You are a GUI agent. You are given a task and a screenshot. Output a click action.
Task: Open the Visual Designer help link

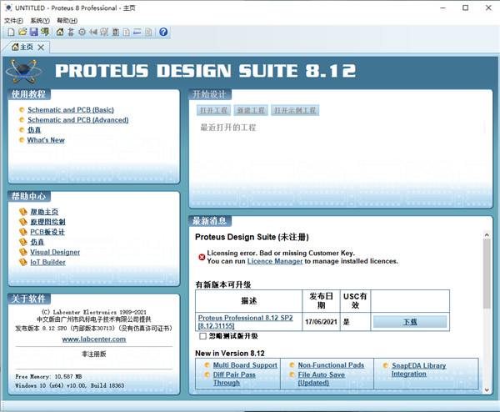[x=55, y=252]
